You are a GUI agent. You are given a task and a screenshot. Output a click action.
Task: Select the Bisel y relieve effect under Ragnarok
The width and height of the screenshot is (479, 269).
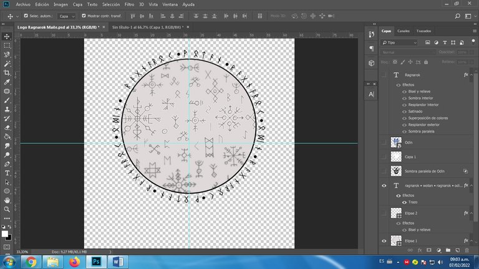[419, 92]
